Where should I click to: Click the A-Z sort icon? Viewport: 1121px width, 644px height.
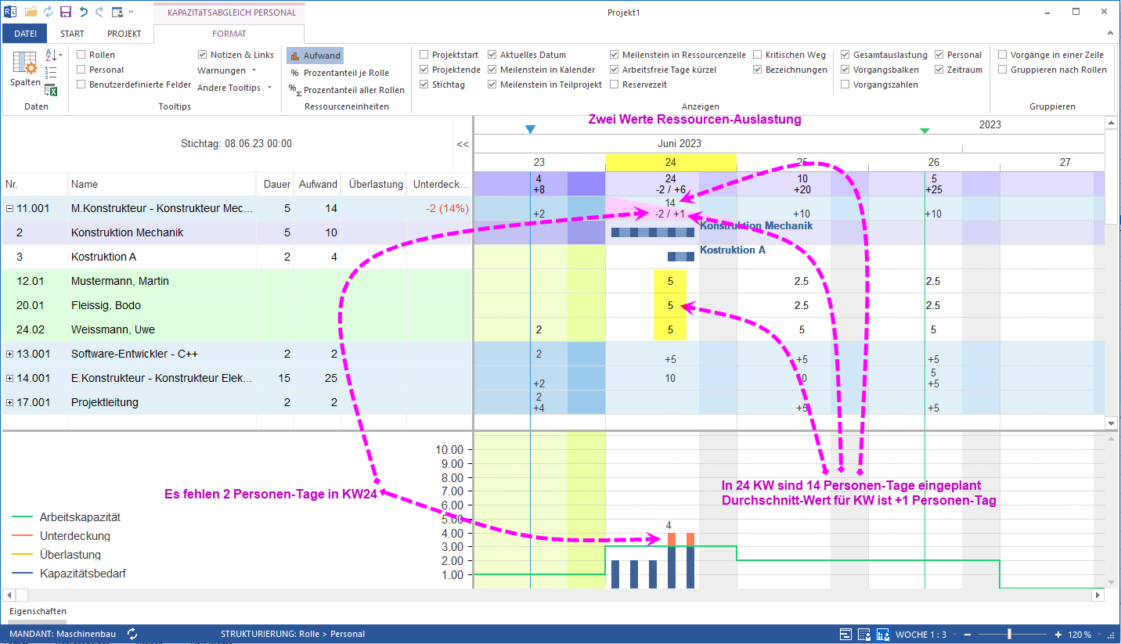(52, 55)
